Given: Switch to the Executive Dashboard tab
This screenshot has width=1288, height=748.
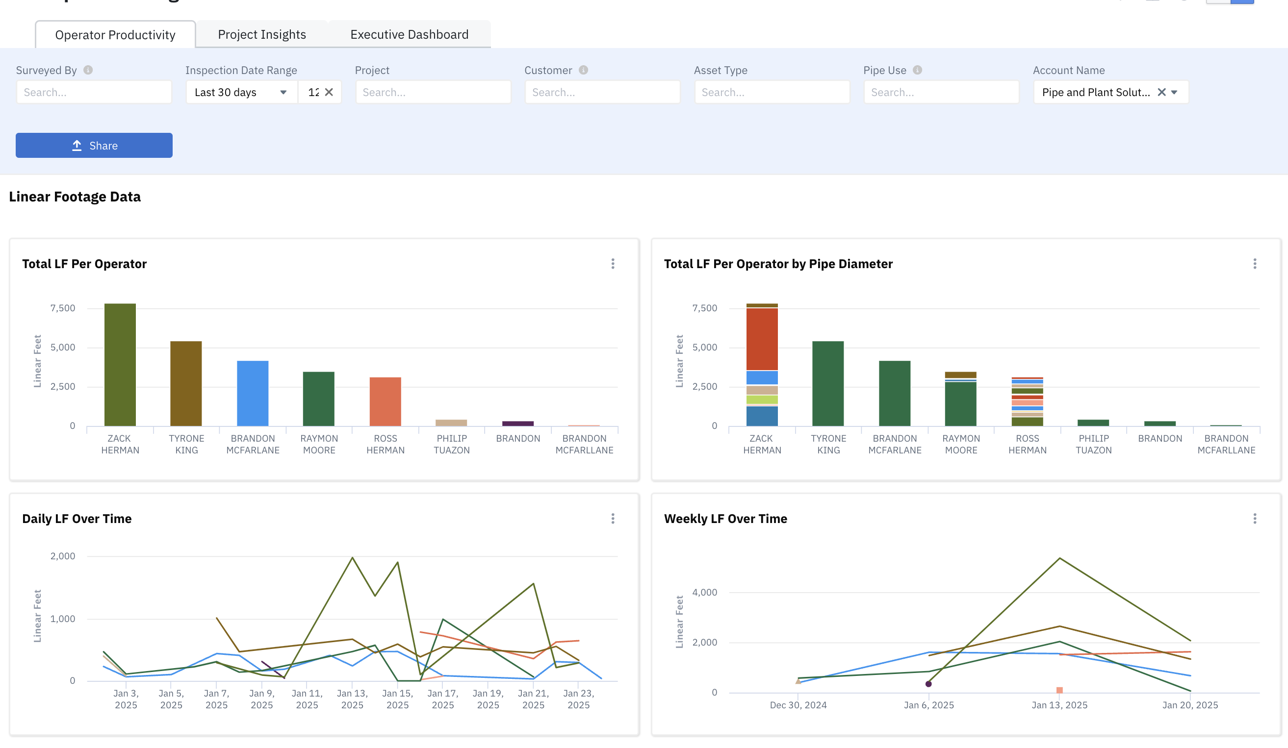Looking at the screenshot, I should click(x=409, y=34).
